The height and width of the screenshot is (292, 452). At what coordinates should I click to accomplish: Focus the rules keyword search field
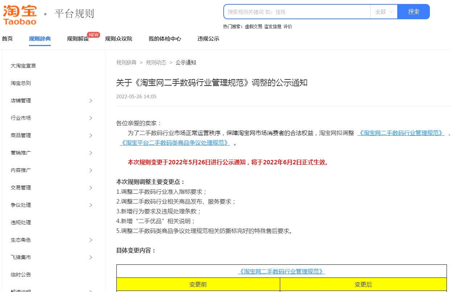[x=297, y=12]
